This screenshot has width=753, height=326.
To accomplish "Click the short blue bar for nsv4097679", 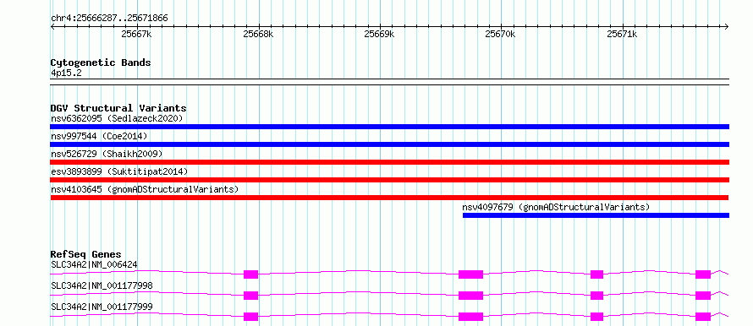I will click(596, 215).
